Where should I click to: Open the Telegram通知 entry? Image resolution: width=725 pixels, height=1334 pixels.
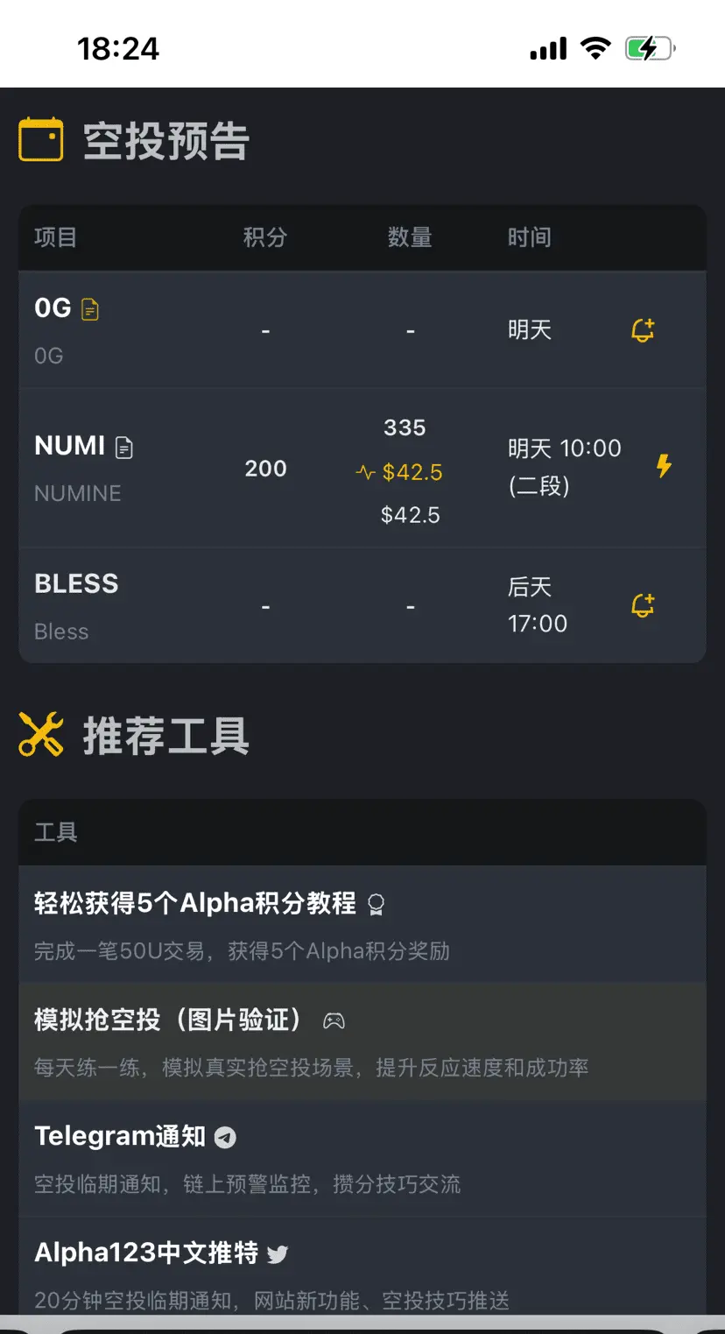(362, 1158)
